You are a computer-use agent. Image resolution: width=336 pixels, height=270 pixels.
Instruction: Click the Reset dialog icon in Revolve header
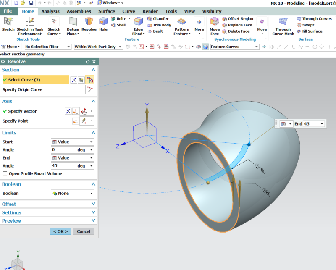87,62
